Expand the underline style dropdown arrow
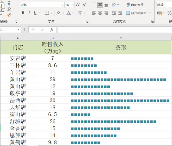 click(x=40, y=13)
